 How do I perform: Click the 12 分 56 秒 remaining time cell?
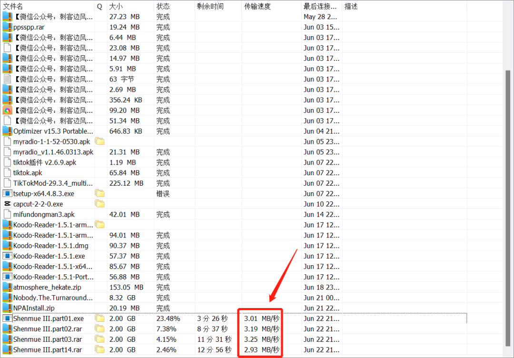click(x=214, y=350)
